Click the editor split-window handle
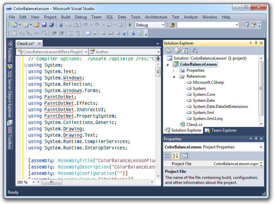Screen dimensions: 276x204 tap(158, 58)
